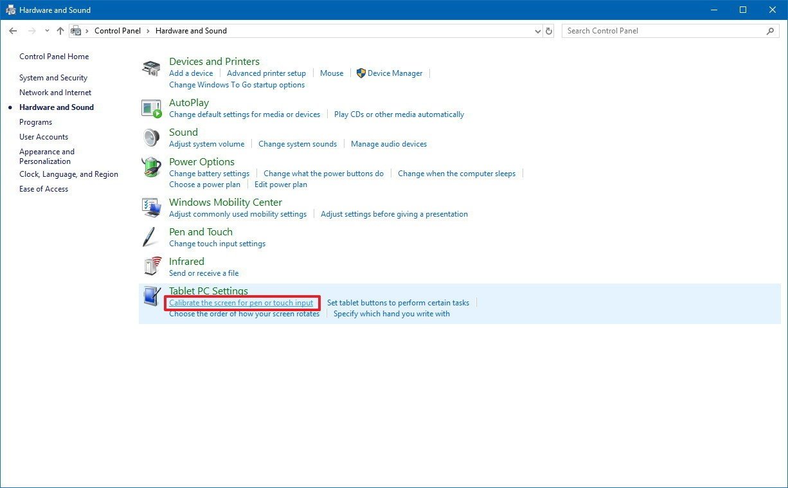Click Choose the order of how your screen rotates
Screen dimensions: 788x488
point(244,314)
